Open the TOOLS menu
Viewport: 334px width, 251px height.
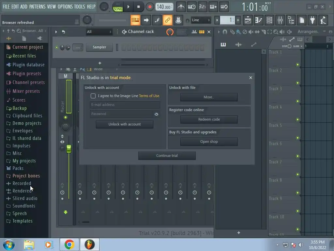click(x=80, y=7)
